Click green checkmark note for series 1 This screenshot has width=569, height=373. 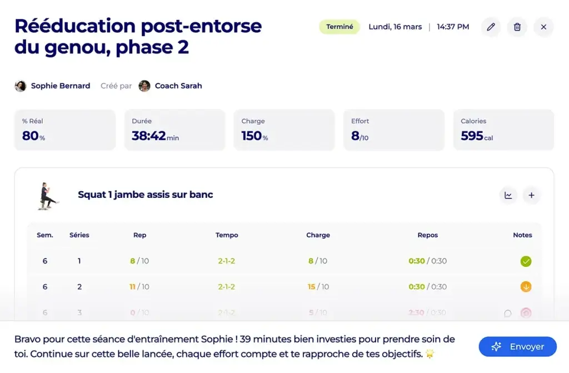pyautogui.click(x=526, y=261)
